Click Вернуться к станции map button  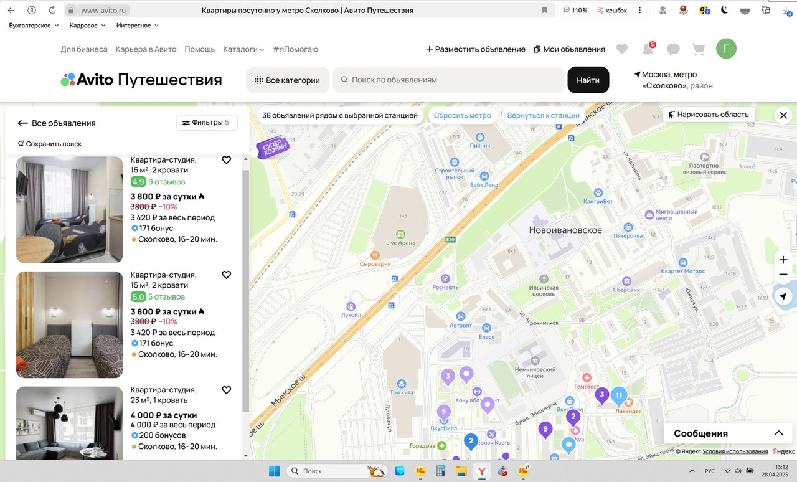coord(543,115)
